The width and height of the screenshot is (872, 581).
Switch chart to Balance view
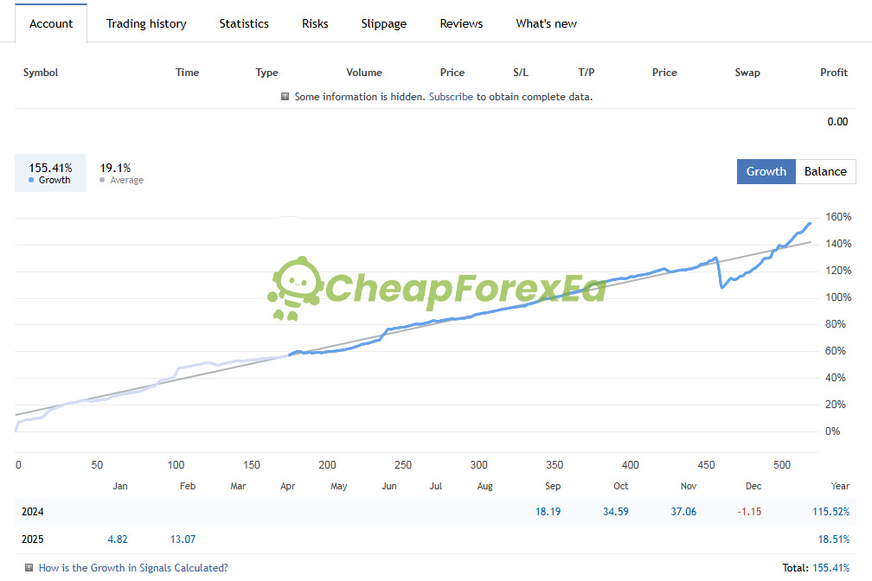[825, 171]
